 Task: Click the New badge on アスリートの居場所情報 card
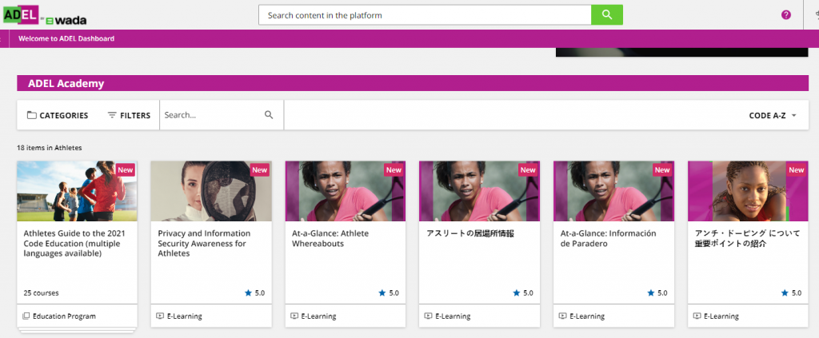[528, 169]
